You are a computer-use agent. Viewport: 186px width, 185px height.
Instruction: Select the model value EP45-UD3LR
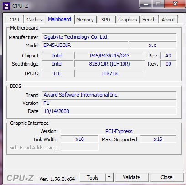(x=85, y=45)
